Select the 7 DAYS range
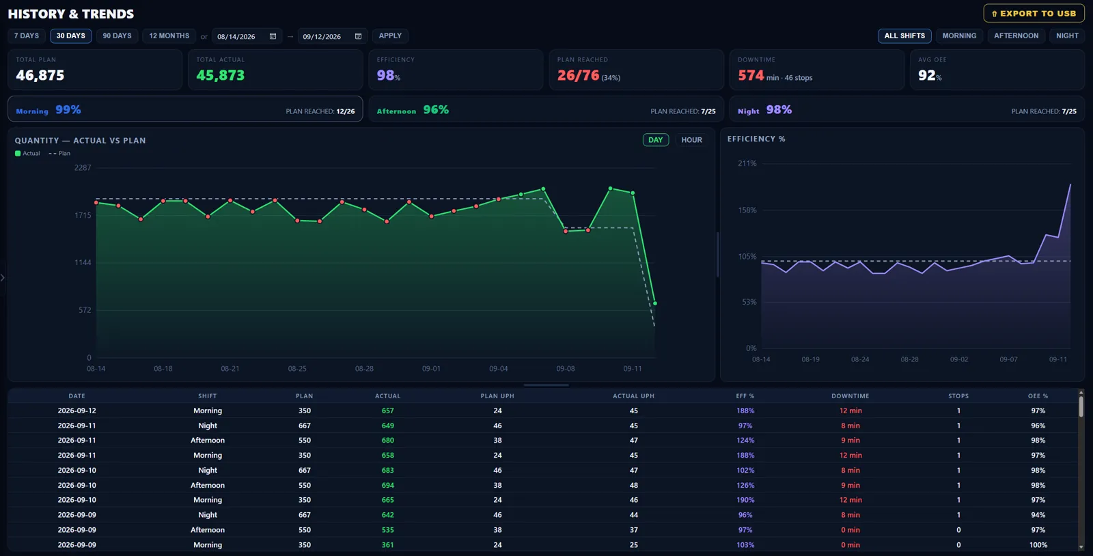Screen dimensions: 1093x556 [x=27, y=36]
